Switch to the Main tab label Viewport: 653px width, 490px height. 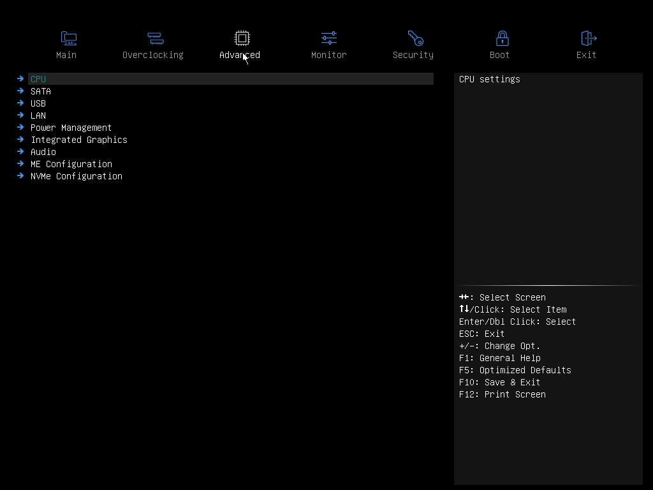(x=66, y=55)
